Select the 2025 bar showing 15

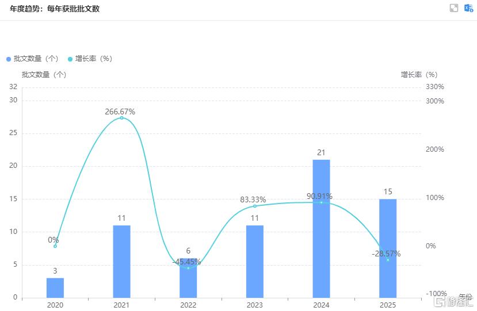(388, 248)
